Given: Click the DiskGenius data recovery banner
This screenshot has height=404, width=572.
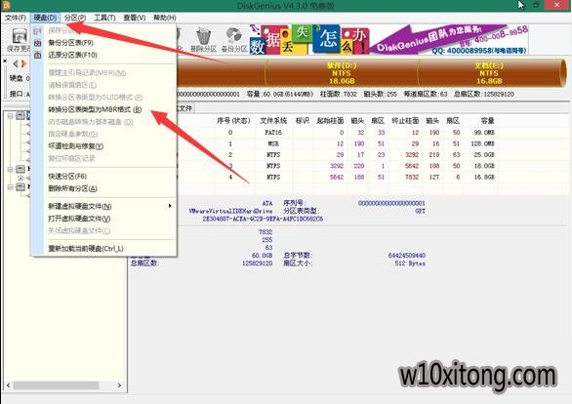Looking at the screenshot, I should click(x=388, y=40).
